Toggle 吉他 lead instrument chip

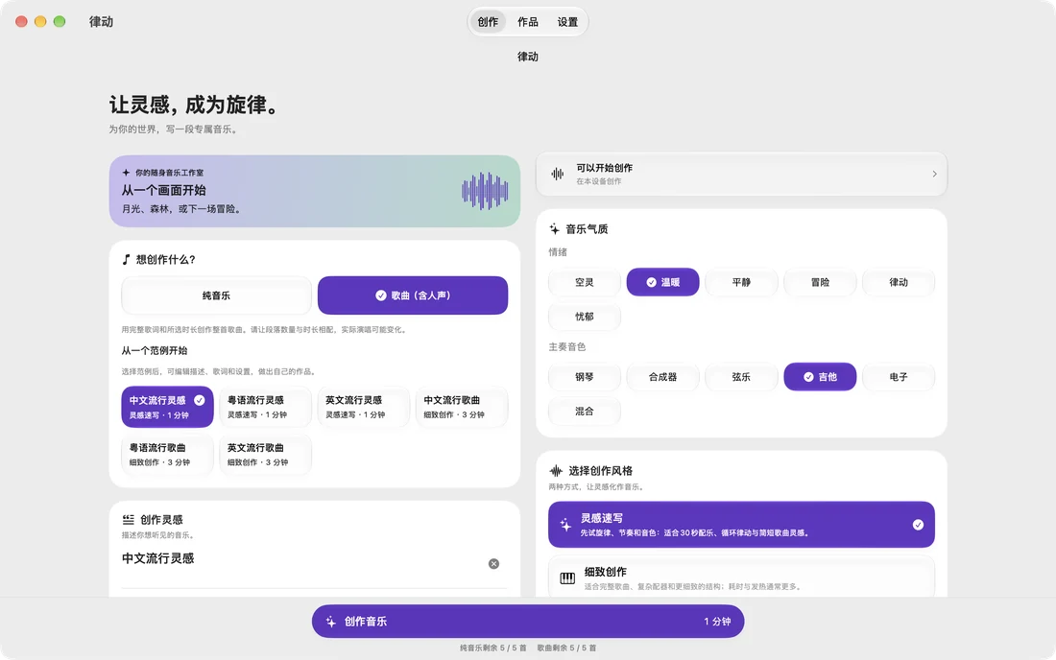820,377
